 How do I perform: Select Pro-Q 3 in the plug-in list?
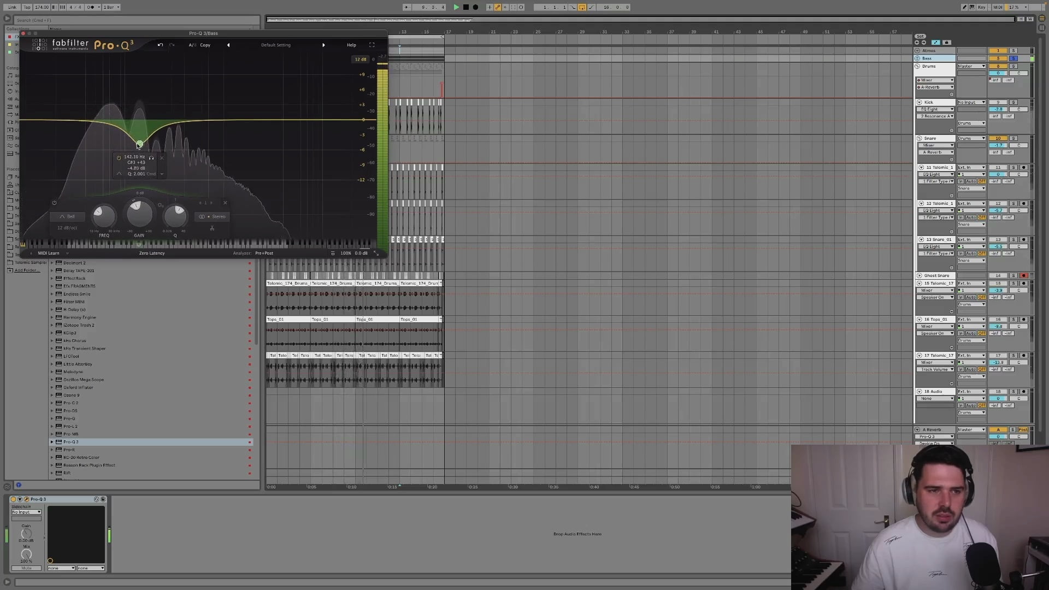(151, 442)
